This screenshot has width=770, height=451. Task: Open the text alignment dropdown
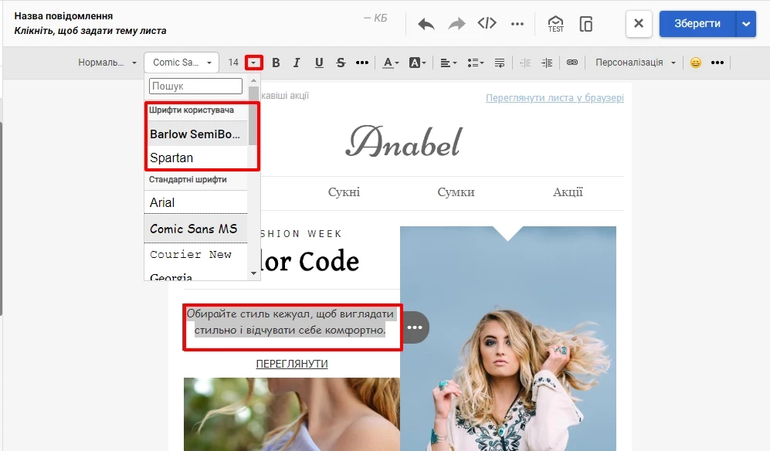448,63
